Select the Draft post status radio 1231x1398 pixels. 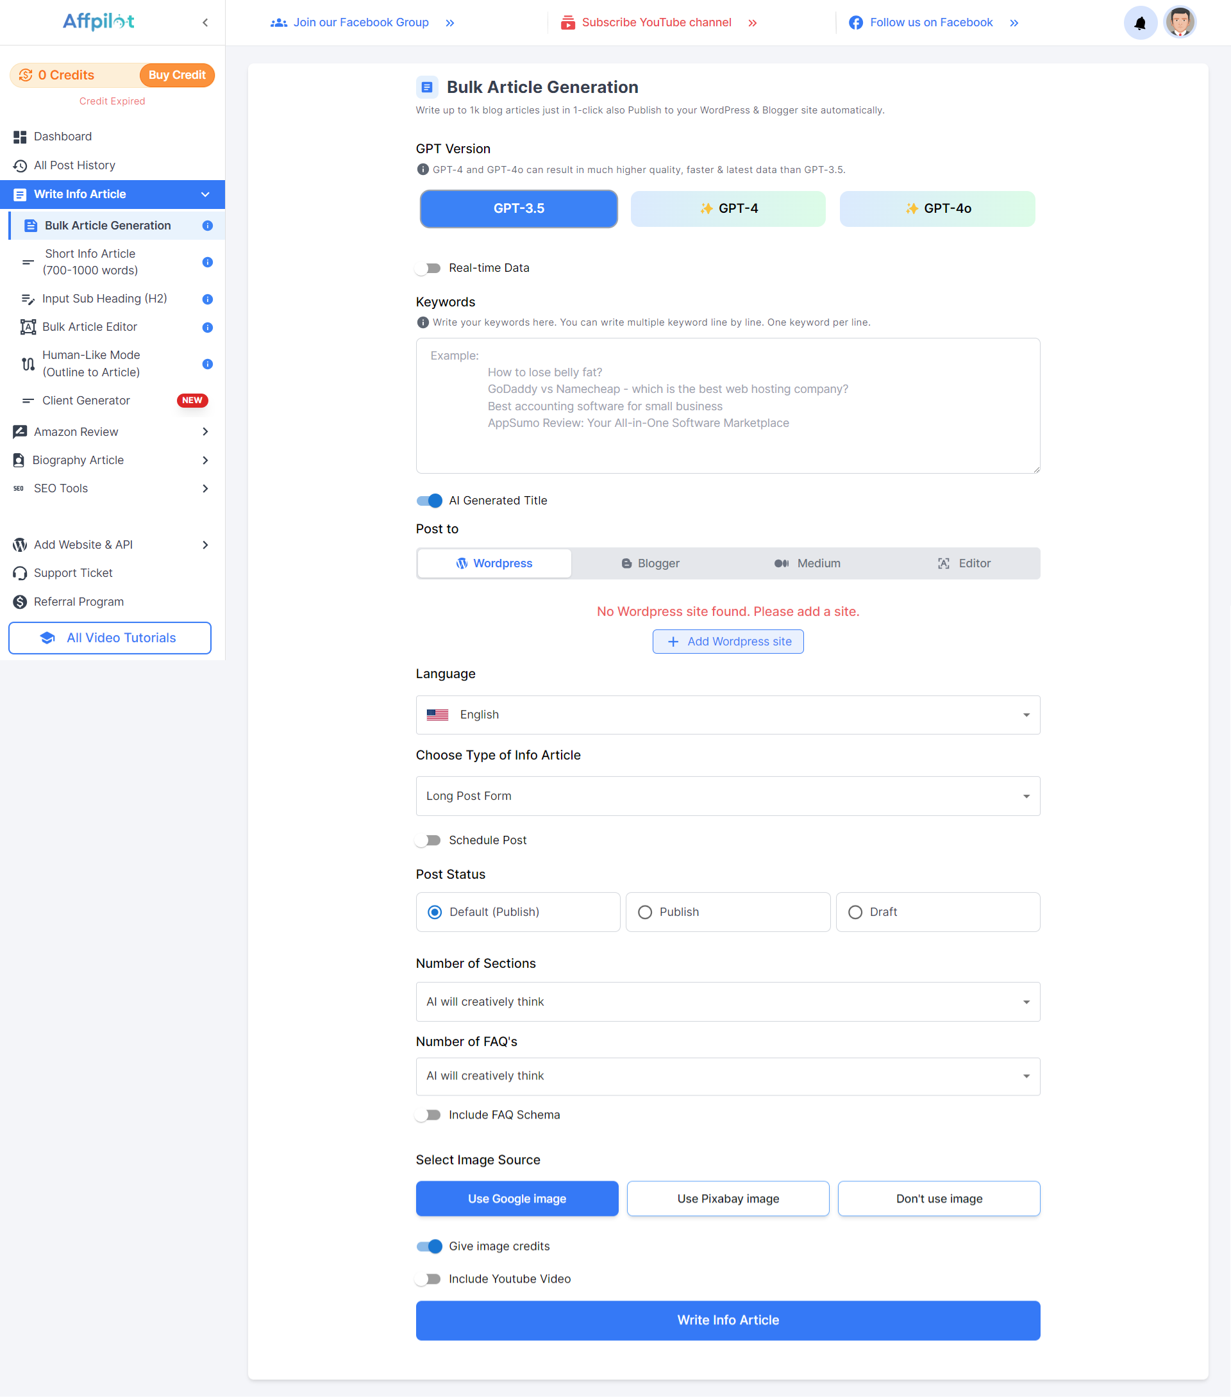click(855, 911)
